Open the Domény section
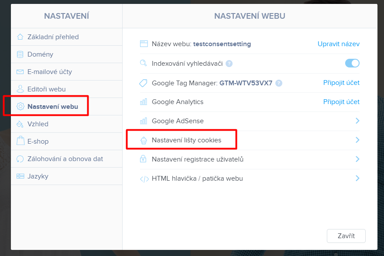The image size is (384, 256). click(x=67, y=54)
